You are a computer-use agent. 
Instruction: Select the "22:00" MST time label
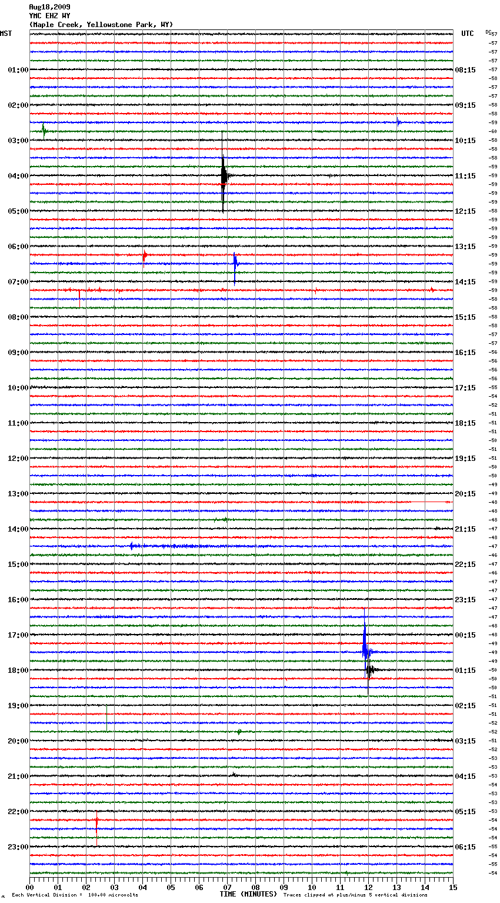pyautogui.click(x=18, y=812)
